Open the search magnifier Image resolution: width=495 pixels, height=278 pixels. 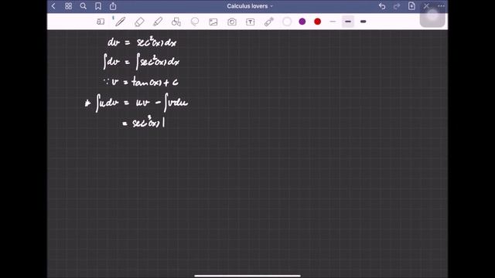coord(84,6)
